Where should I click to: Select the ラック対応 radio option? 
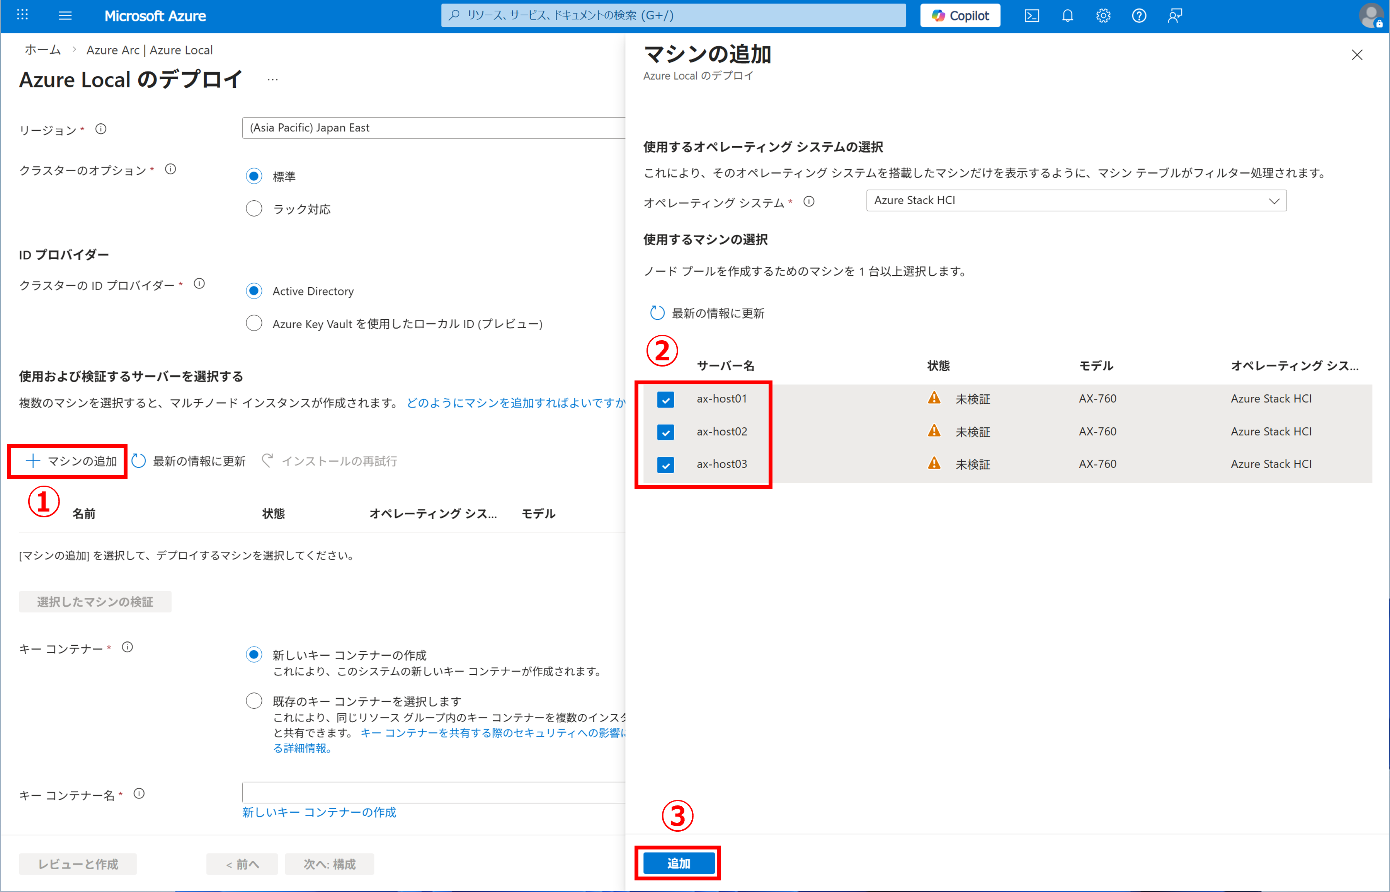point(254,208)
